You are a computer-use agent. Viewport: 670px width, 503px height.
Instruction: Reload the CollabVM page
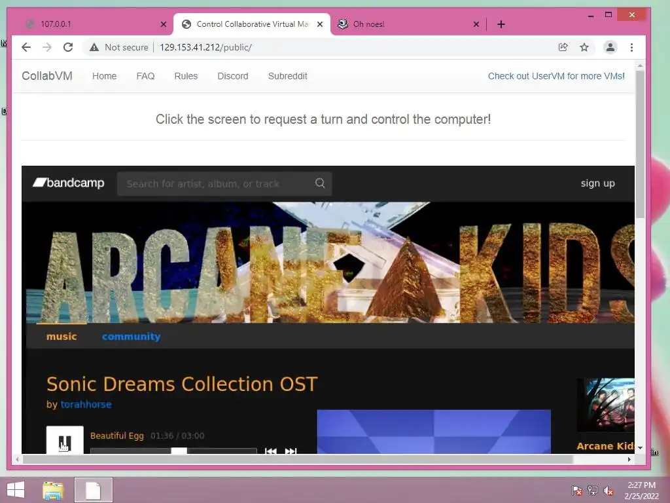tap(68, 47)
